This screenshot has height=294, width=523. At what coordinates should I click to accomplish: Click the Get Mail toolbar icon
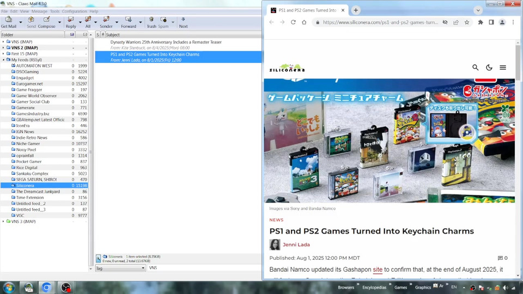click(x=8, y=22)
